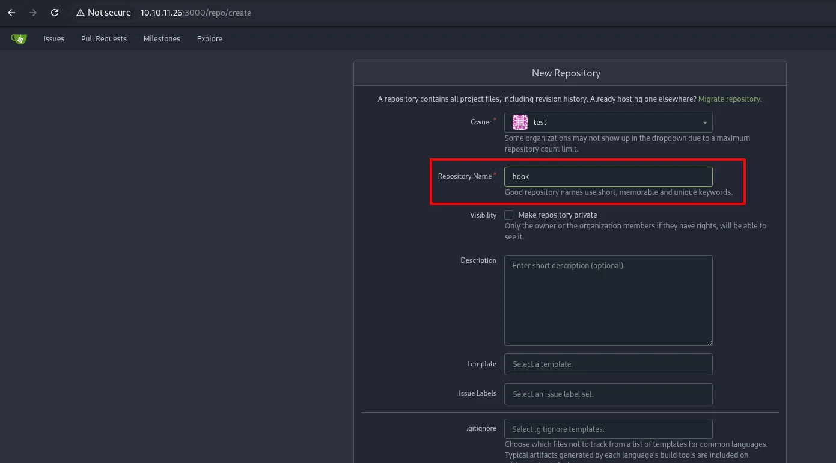Open the Issues menu item
This screenshot has width=836, height=463.
click(x=54, y=39)
